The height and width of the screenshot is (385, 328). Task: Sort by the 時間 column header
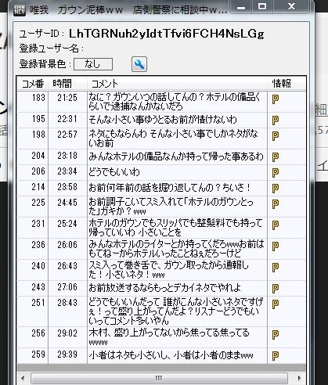click(67, 84)
